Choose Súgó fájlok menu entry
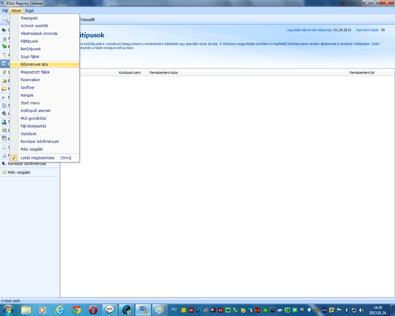 (x=45, y=57)
